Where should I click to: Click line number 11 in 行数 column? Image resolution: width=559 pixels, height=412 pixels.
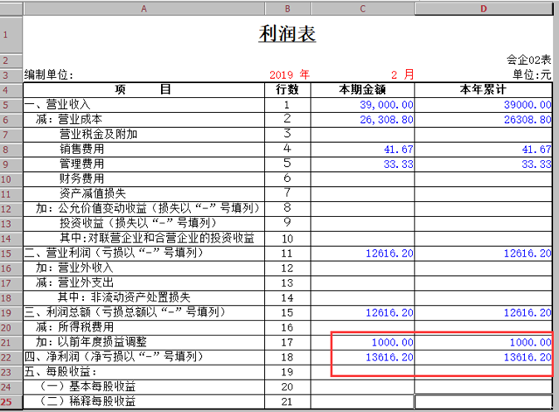pos(287,253)
